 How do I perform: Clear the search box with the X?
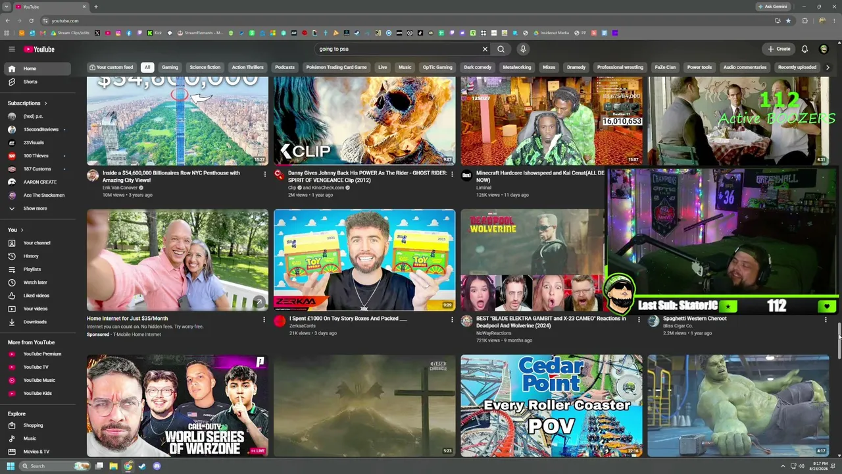[x=485, y=49]
